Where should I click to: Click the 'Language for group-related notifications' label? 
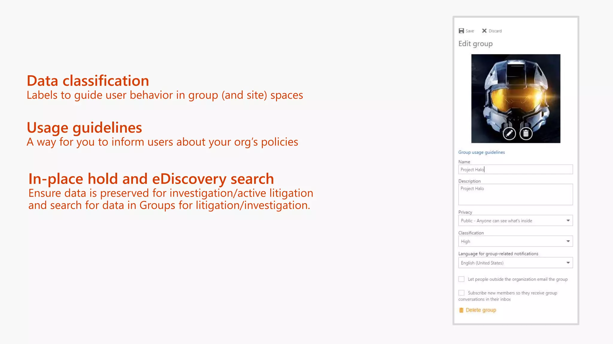(498, 254)
